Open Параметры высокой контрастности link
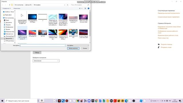This screenshot has height=103, width=183. [x=169, y=13]
